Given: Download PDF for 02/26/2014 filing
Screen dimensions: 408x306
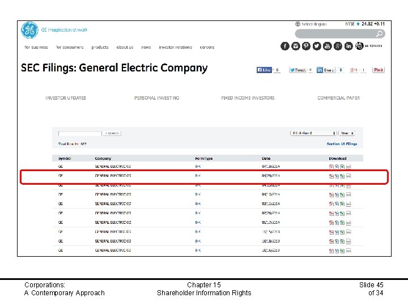Looking at the screenshot, I should click(x=331, y=214).
